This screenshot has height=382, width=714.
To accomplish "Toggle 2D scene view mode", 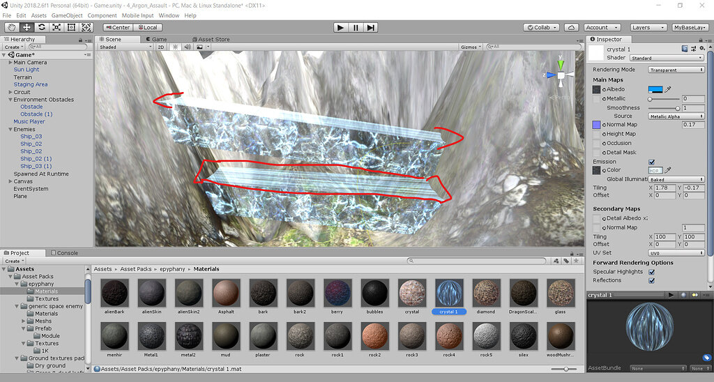I will (161, 47).
